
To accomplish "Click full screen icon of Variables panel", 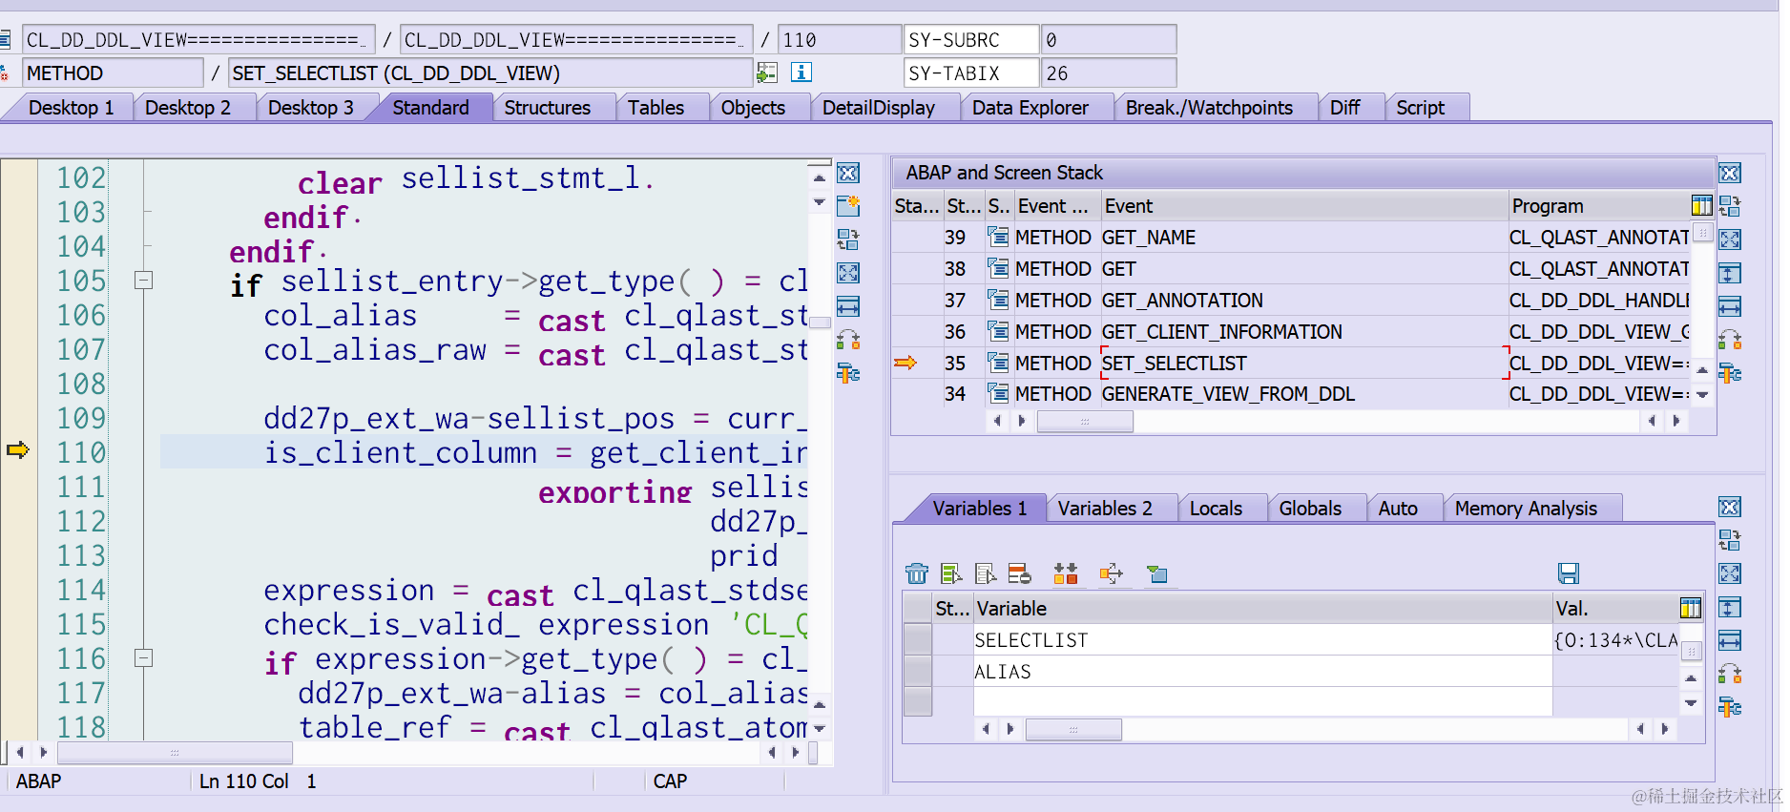I will (1730, 573).
